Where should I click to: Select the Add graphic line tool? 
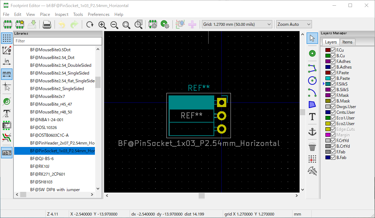coord(312,69)
